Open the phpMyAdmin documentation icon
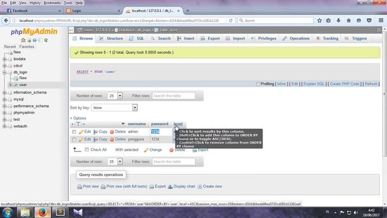This screenshot has height=218, width=387. pyautogui.click(x=35, y=40)
